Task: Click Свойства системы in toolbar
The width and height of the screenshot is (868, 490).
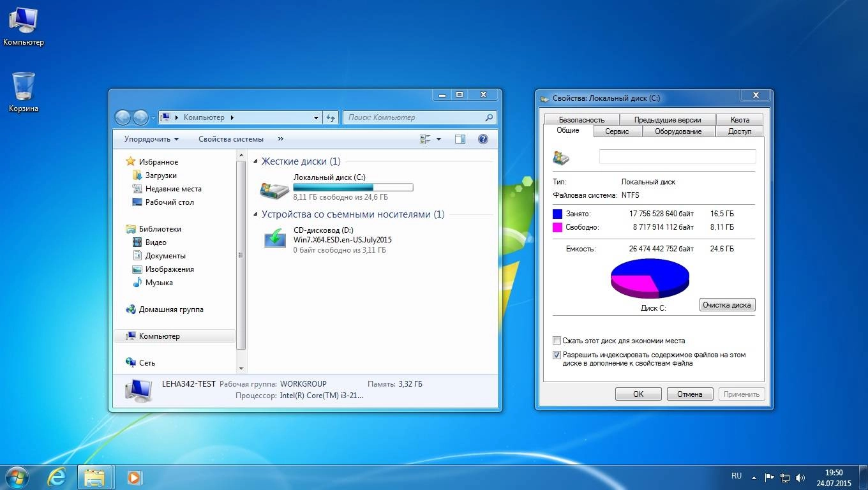Action: [x=231, y=139]
